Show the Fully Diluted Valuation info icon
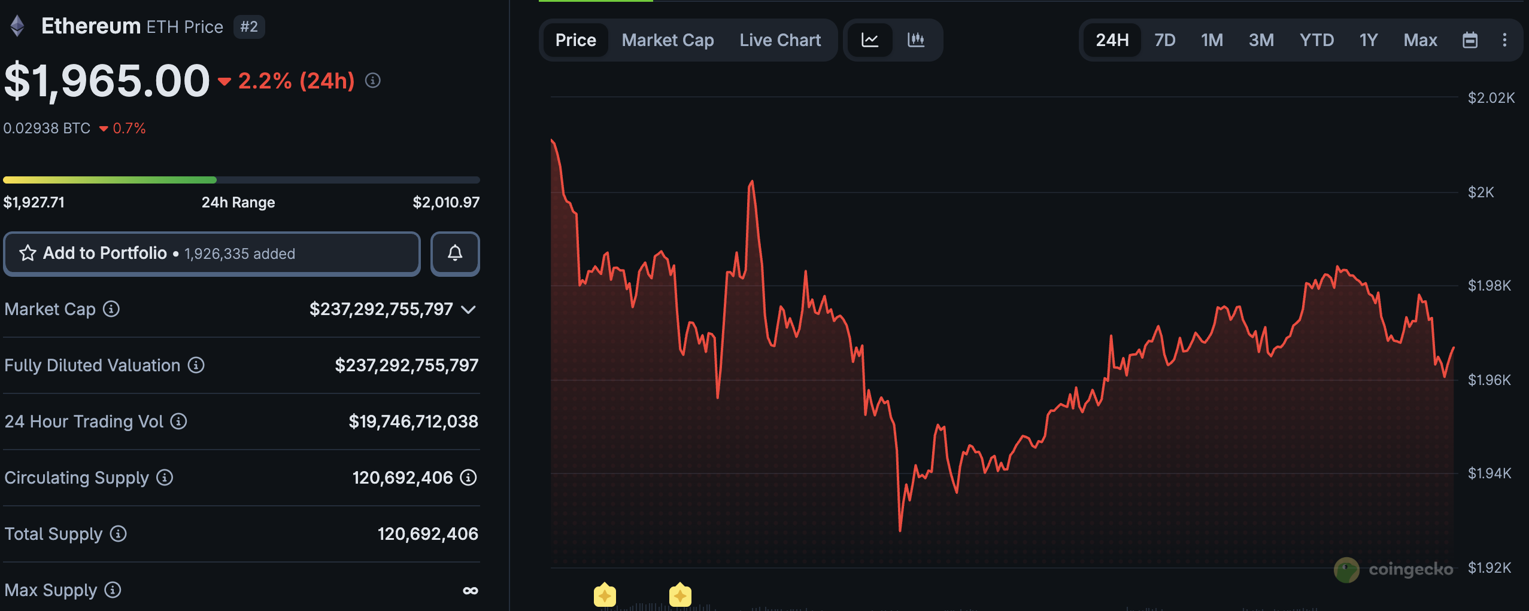 click(196, 365)
